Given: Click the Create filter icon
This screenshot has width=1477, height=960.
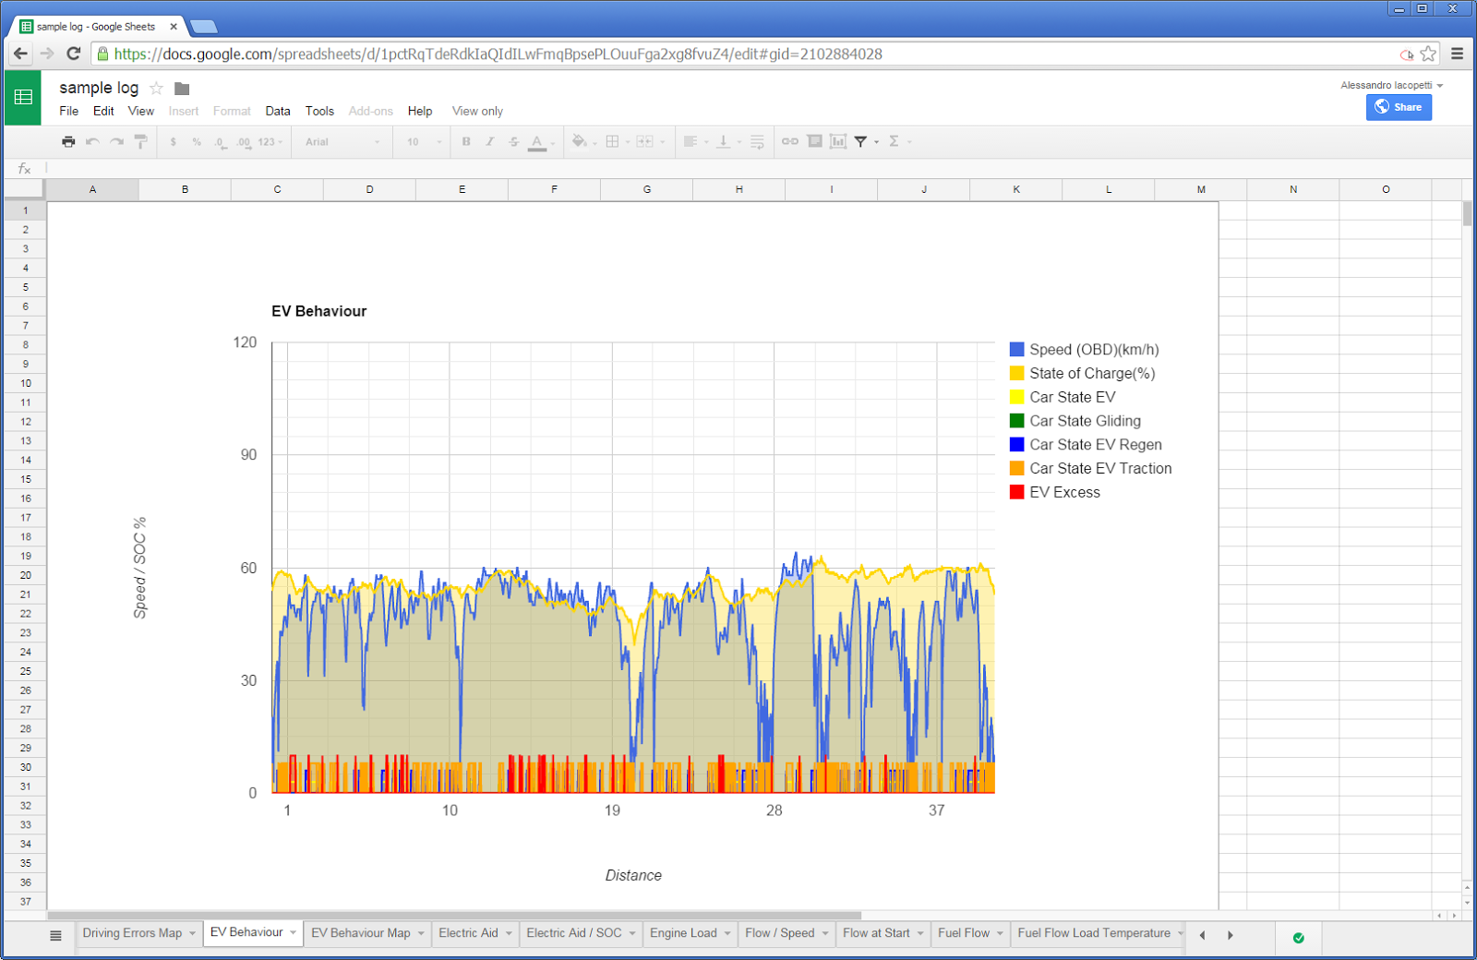Looking at the screenshot, I should pyautogui.click(x=861, y=141).
